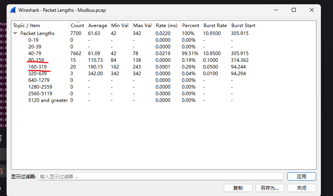Select the 320-639 length row
333x196 pixels.
163,74
